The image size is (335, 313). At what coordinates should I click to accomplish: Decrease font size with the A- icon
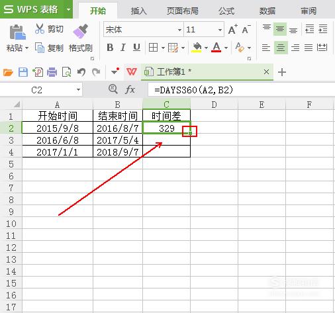[x=246, y=29]
